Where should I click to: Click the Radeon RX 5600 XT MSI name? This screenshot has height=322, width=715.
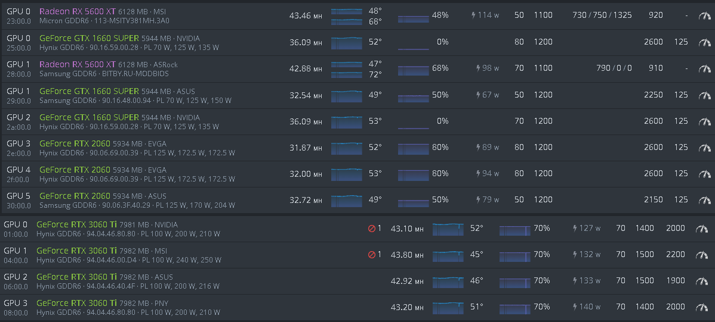point(78,12)
